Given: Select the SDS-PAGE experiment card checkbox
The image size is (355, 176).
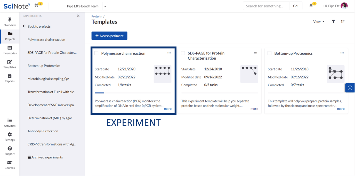Looking at the screenshot, I should pos(183,53).
